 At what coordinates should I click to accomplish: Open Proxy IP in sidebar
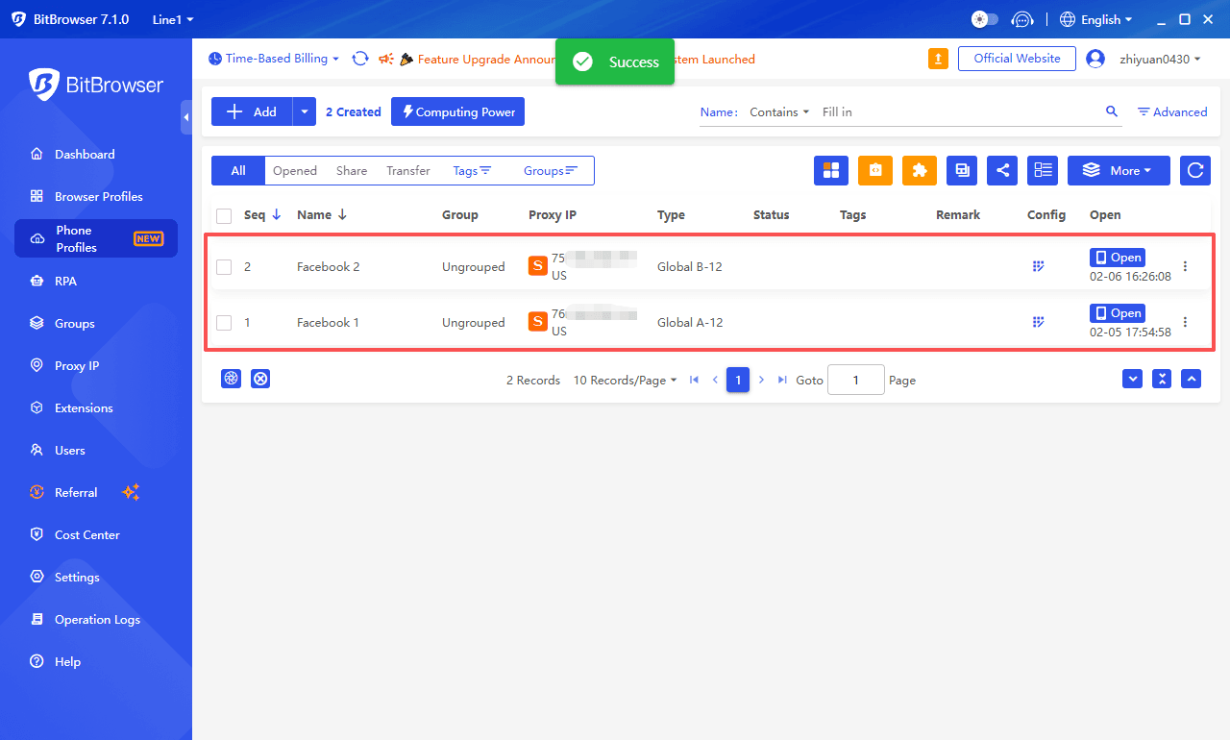77,365
